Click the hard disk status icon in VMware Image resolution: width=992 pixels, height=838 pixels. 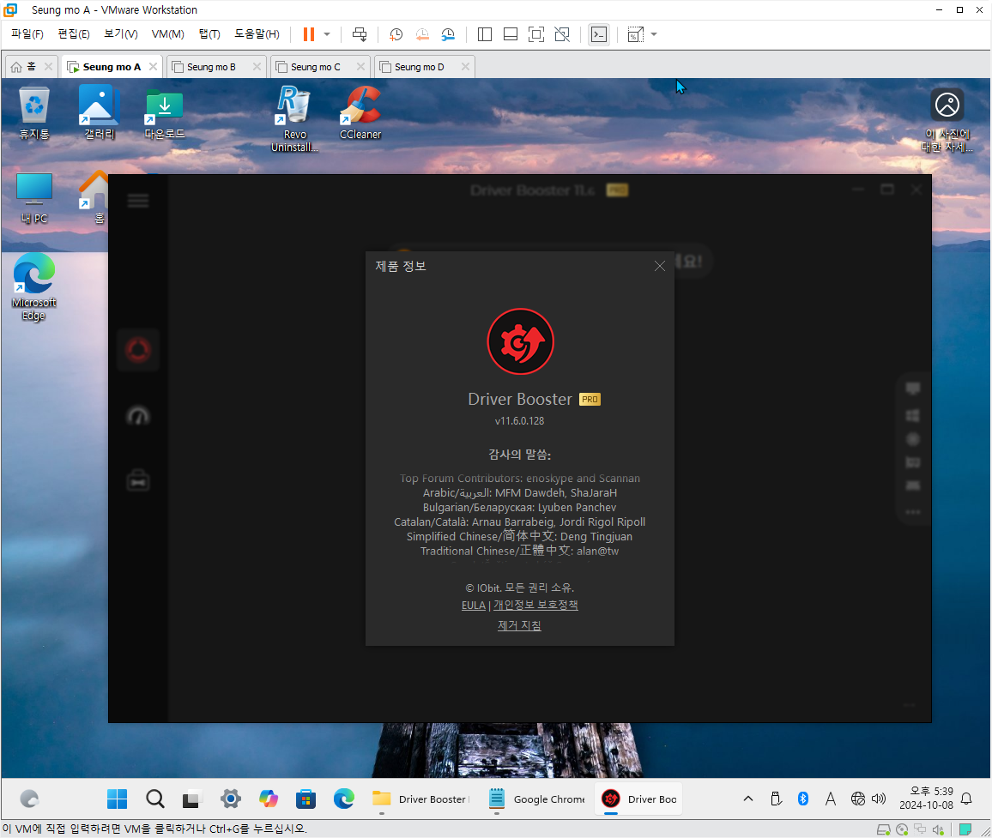(883, 829)
